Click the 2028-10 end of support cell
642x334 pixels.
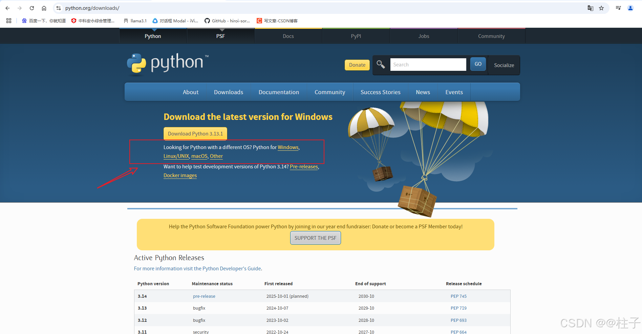366,320
